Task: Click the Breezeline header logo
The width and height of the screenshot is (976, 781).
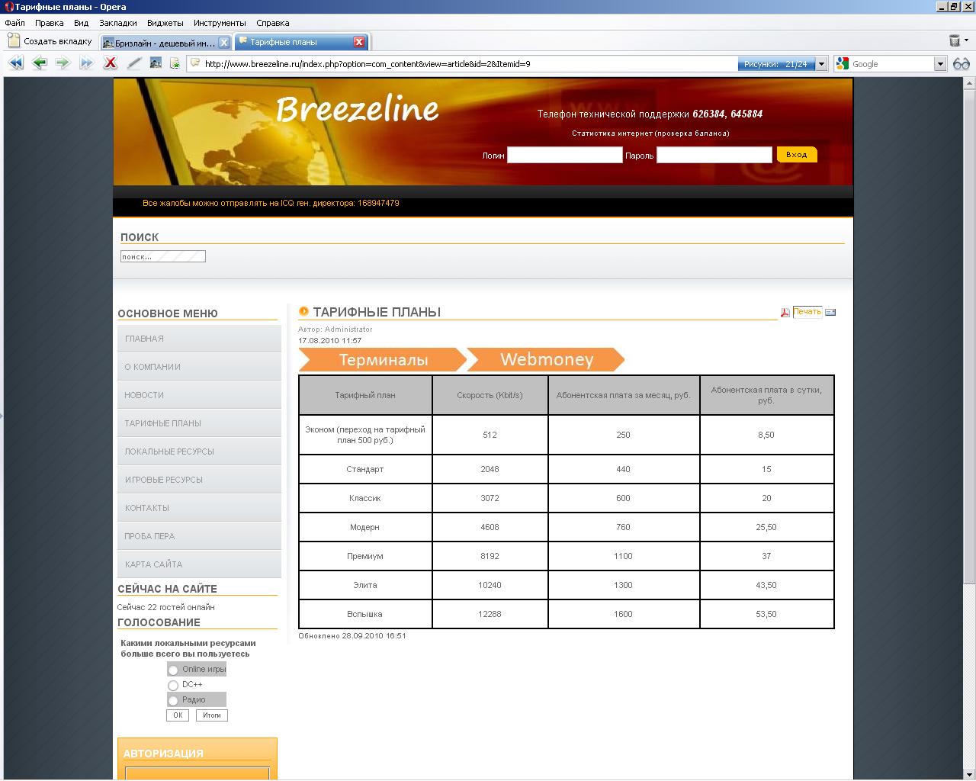Action: tap(358, 110)
